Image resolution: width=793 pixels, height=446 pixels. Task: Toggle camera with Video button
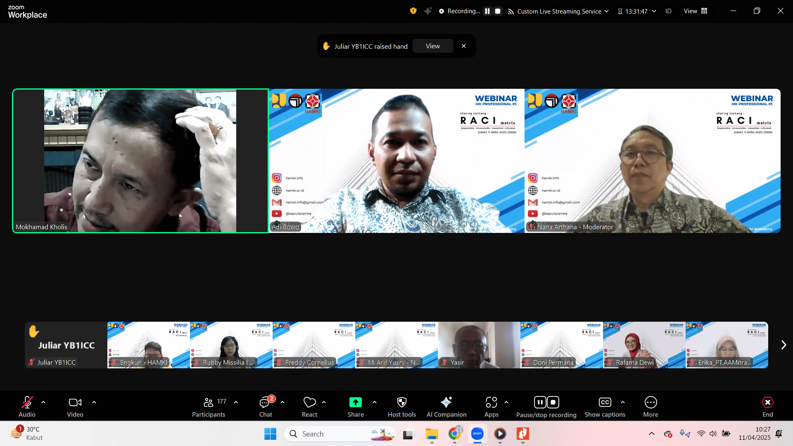(x=75, y=402)
